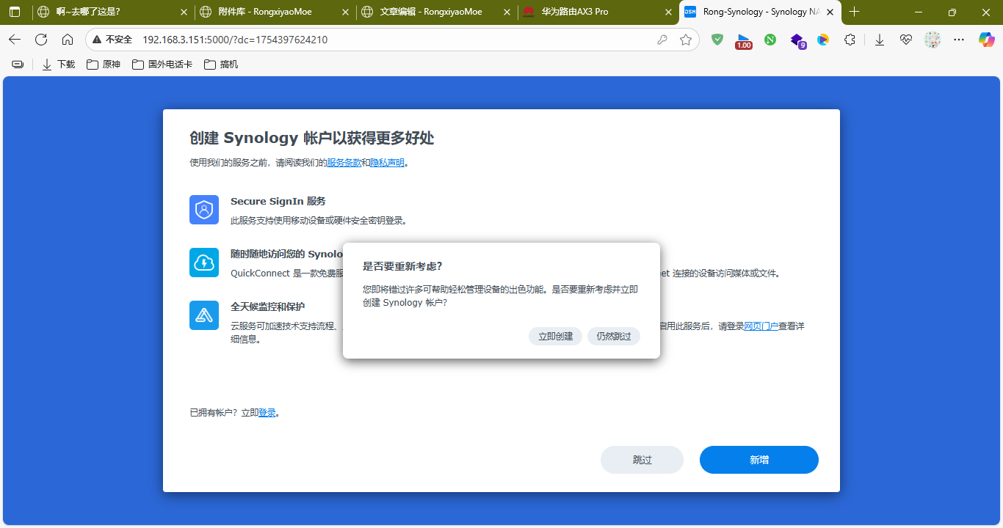Click 立即创建 in the confirmation dialog
Viewport: 1003px width, 528px height.
556,336
